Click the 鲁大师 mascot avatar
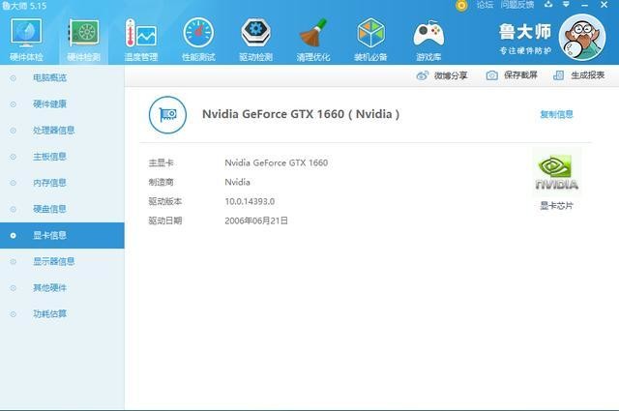This screenshot has height=411, width=619. [582, 37]
